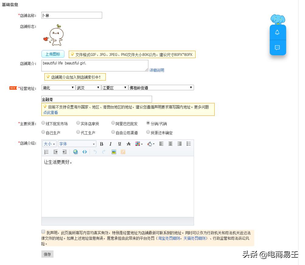Apply italic formatting in the store introduction editor
305x265 pixels.
110,144
